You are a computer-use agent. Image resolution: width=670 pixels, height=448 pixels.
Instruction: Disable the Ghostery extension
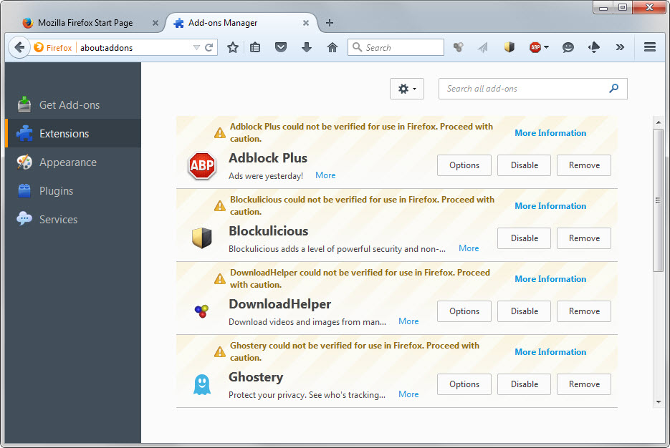525,384
